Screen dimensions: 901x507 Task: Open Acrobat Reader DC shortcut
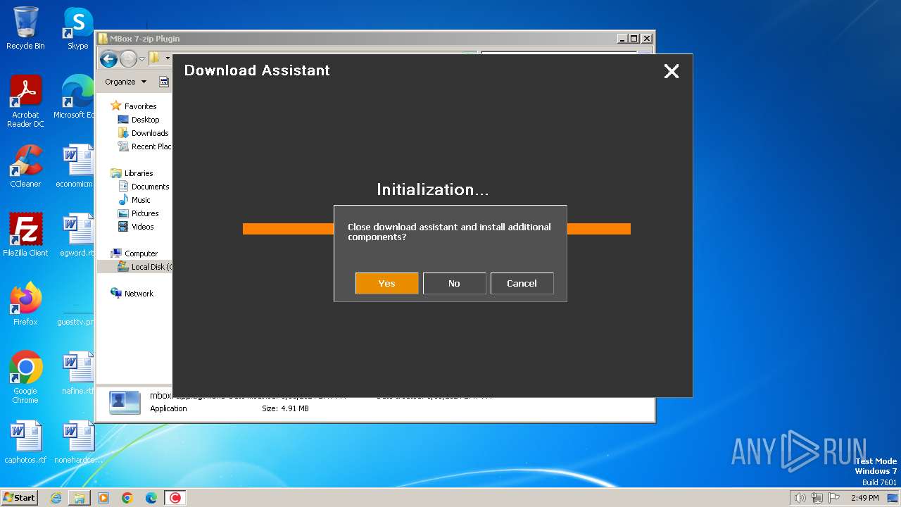pyautogui.click(x=25, y=101)
